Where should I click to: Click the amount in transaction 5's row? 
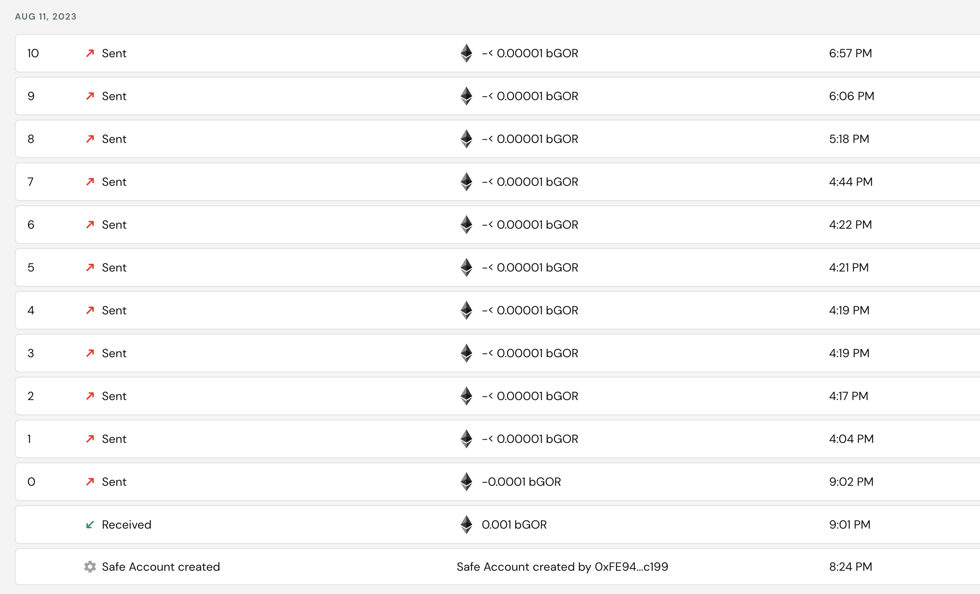[x=530, y=267]
